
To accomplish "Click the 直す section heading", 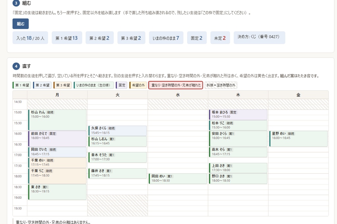I will (x=26, y=66).
